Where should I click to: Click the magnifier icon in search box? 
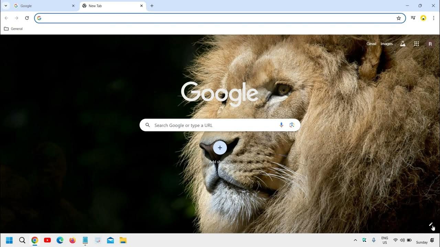[148, 125]
